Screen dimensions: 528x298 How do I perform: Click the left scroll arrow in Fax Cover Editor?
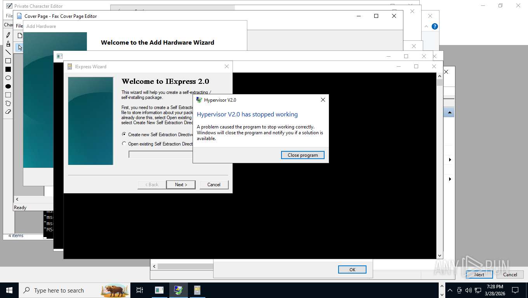pyautogui.click(x=17, y=199)
